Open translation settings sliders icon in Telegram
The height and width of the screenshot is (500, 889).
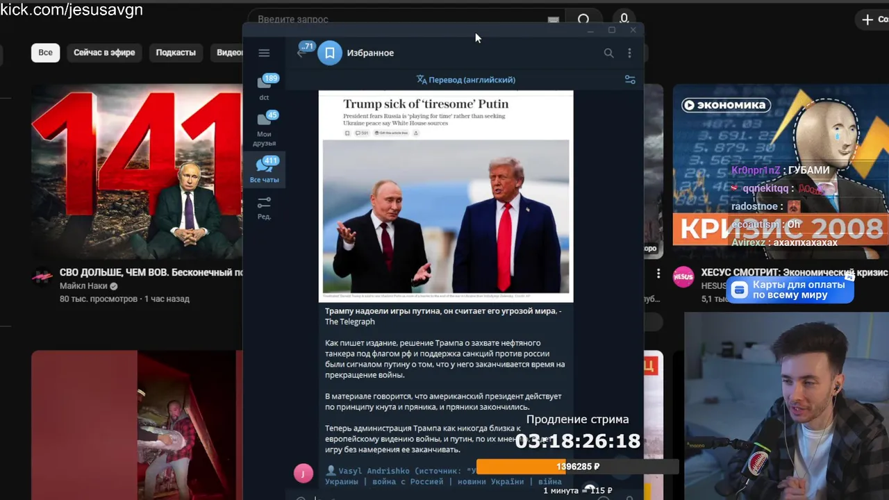point(630,80)
